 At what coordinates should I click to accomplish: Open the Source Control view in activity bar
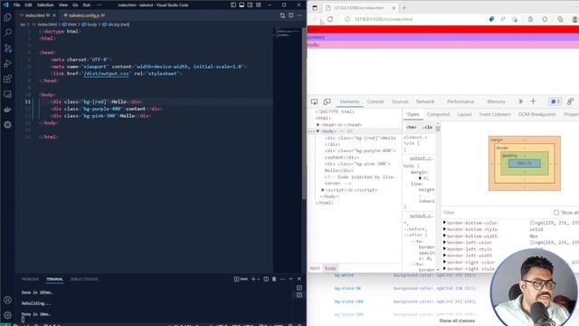tap(7, 48)
